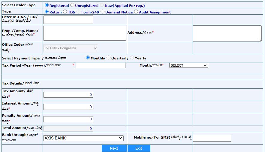The width and height of the screenshot is (265, 152).
Task: Select the TDS type option
Action: point(65,12)
